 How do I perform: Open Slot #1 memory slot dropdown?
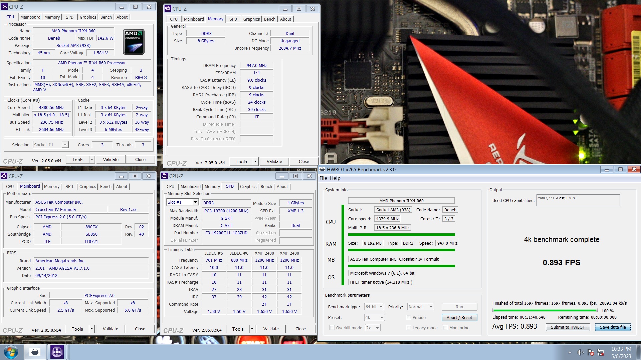(183, 202)
